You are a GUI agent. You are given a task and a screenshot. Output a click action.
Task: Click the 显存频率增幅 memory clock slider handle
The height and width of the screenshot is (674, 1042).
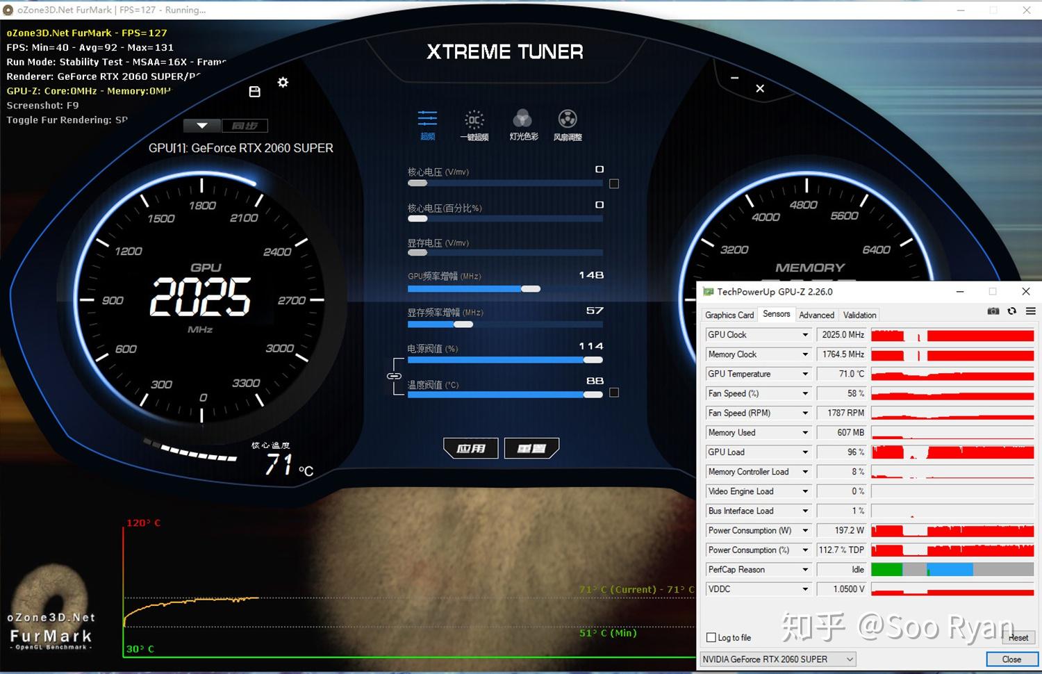(x=463, y=324)
